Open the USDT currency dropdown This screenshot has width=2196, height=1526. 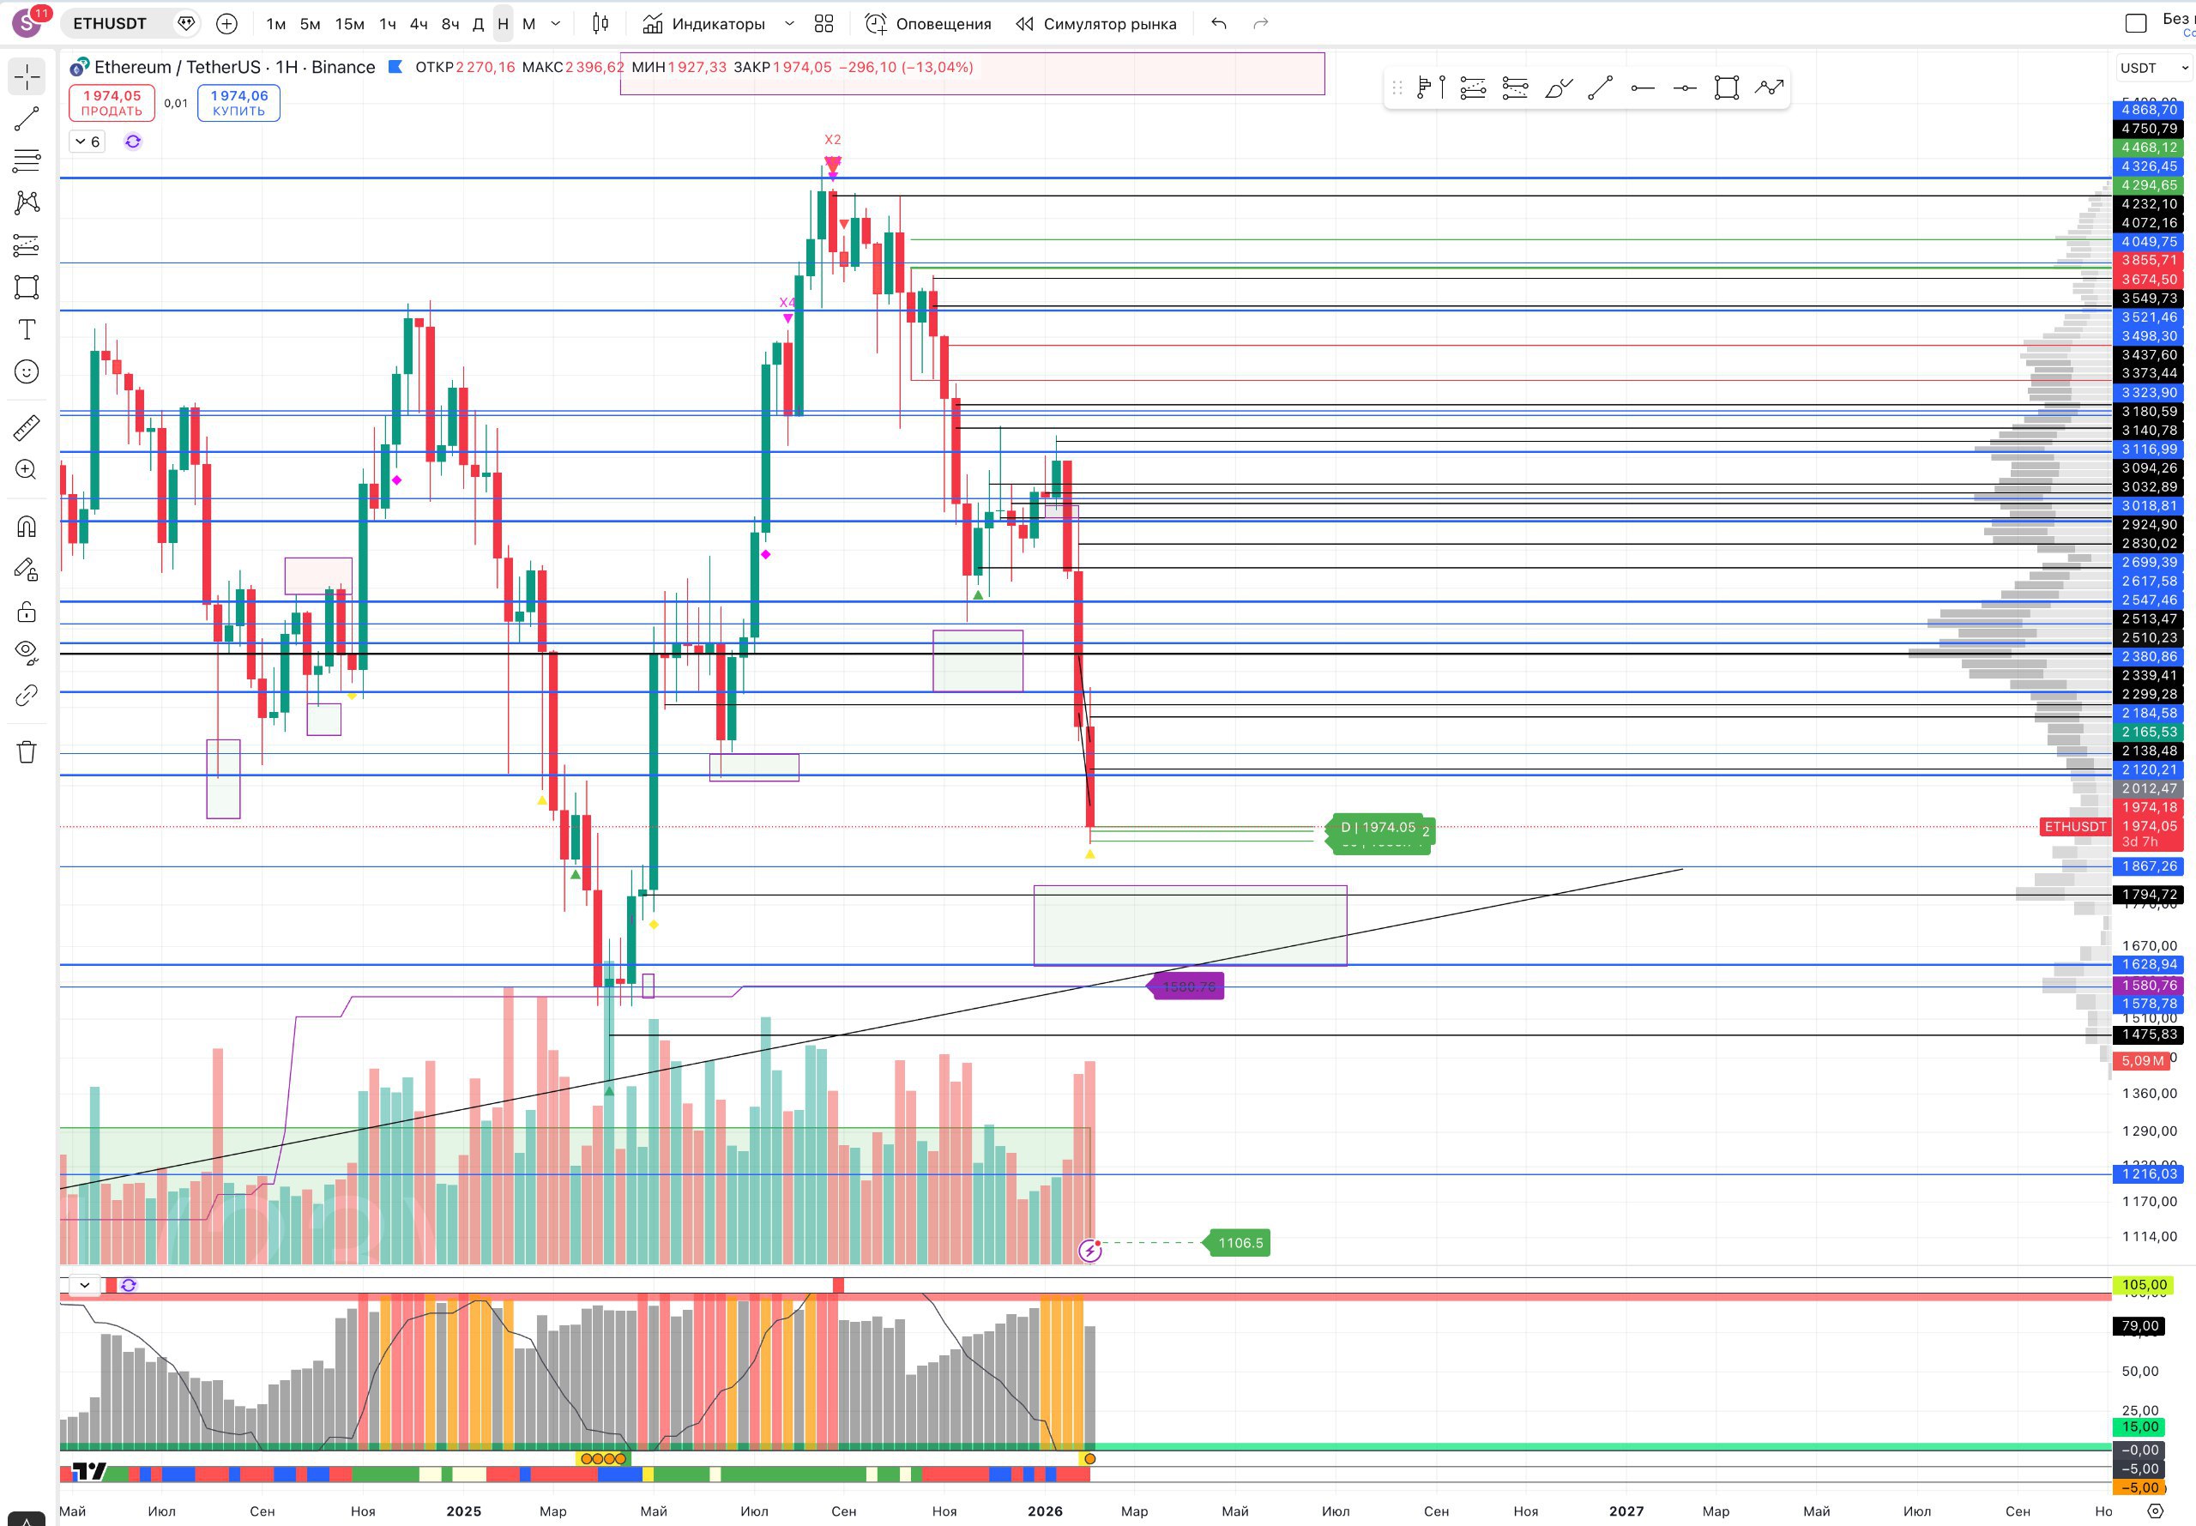[x=2154, y=68]
